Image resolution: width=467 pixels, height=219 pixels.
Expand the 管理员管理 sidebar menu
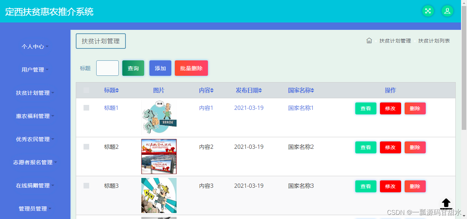(x=35, y=208)
